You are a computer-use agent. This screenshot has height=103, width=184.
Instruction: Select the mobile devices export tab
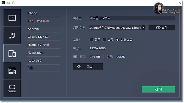(12, 53)
